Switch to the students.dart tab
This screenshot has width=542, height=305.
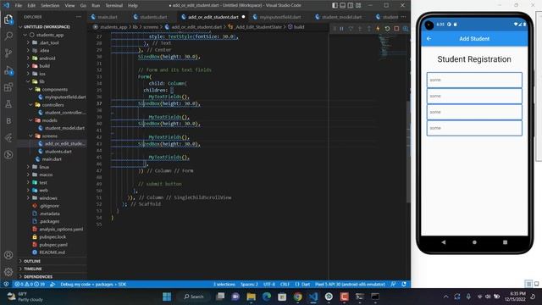point(153,17)
